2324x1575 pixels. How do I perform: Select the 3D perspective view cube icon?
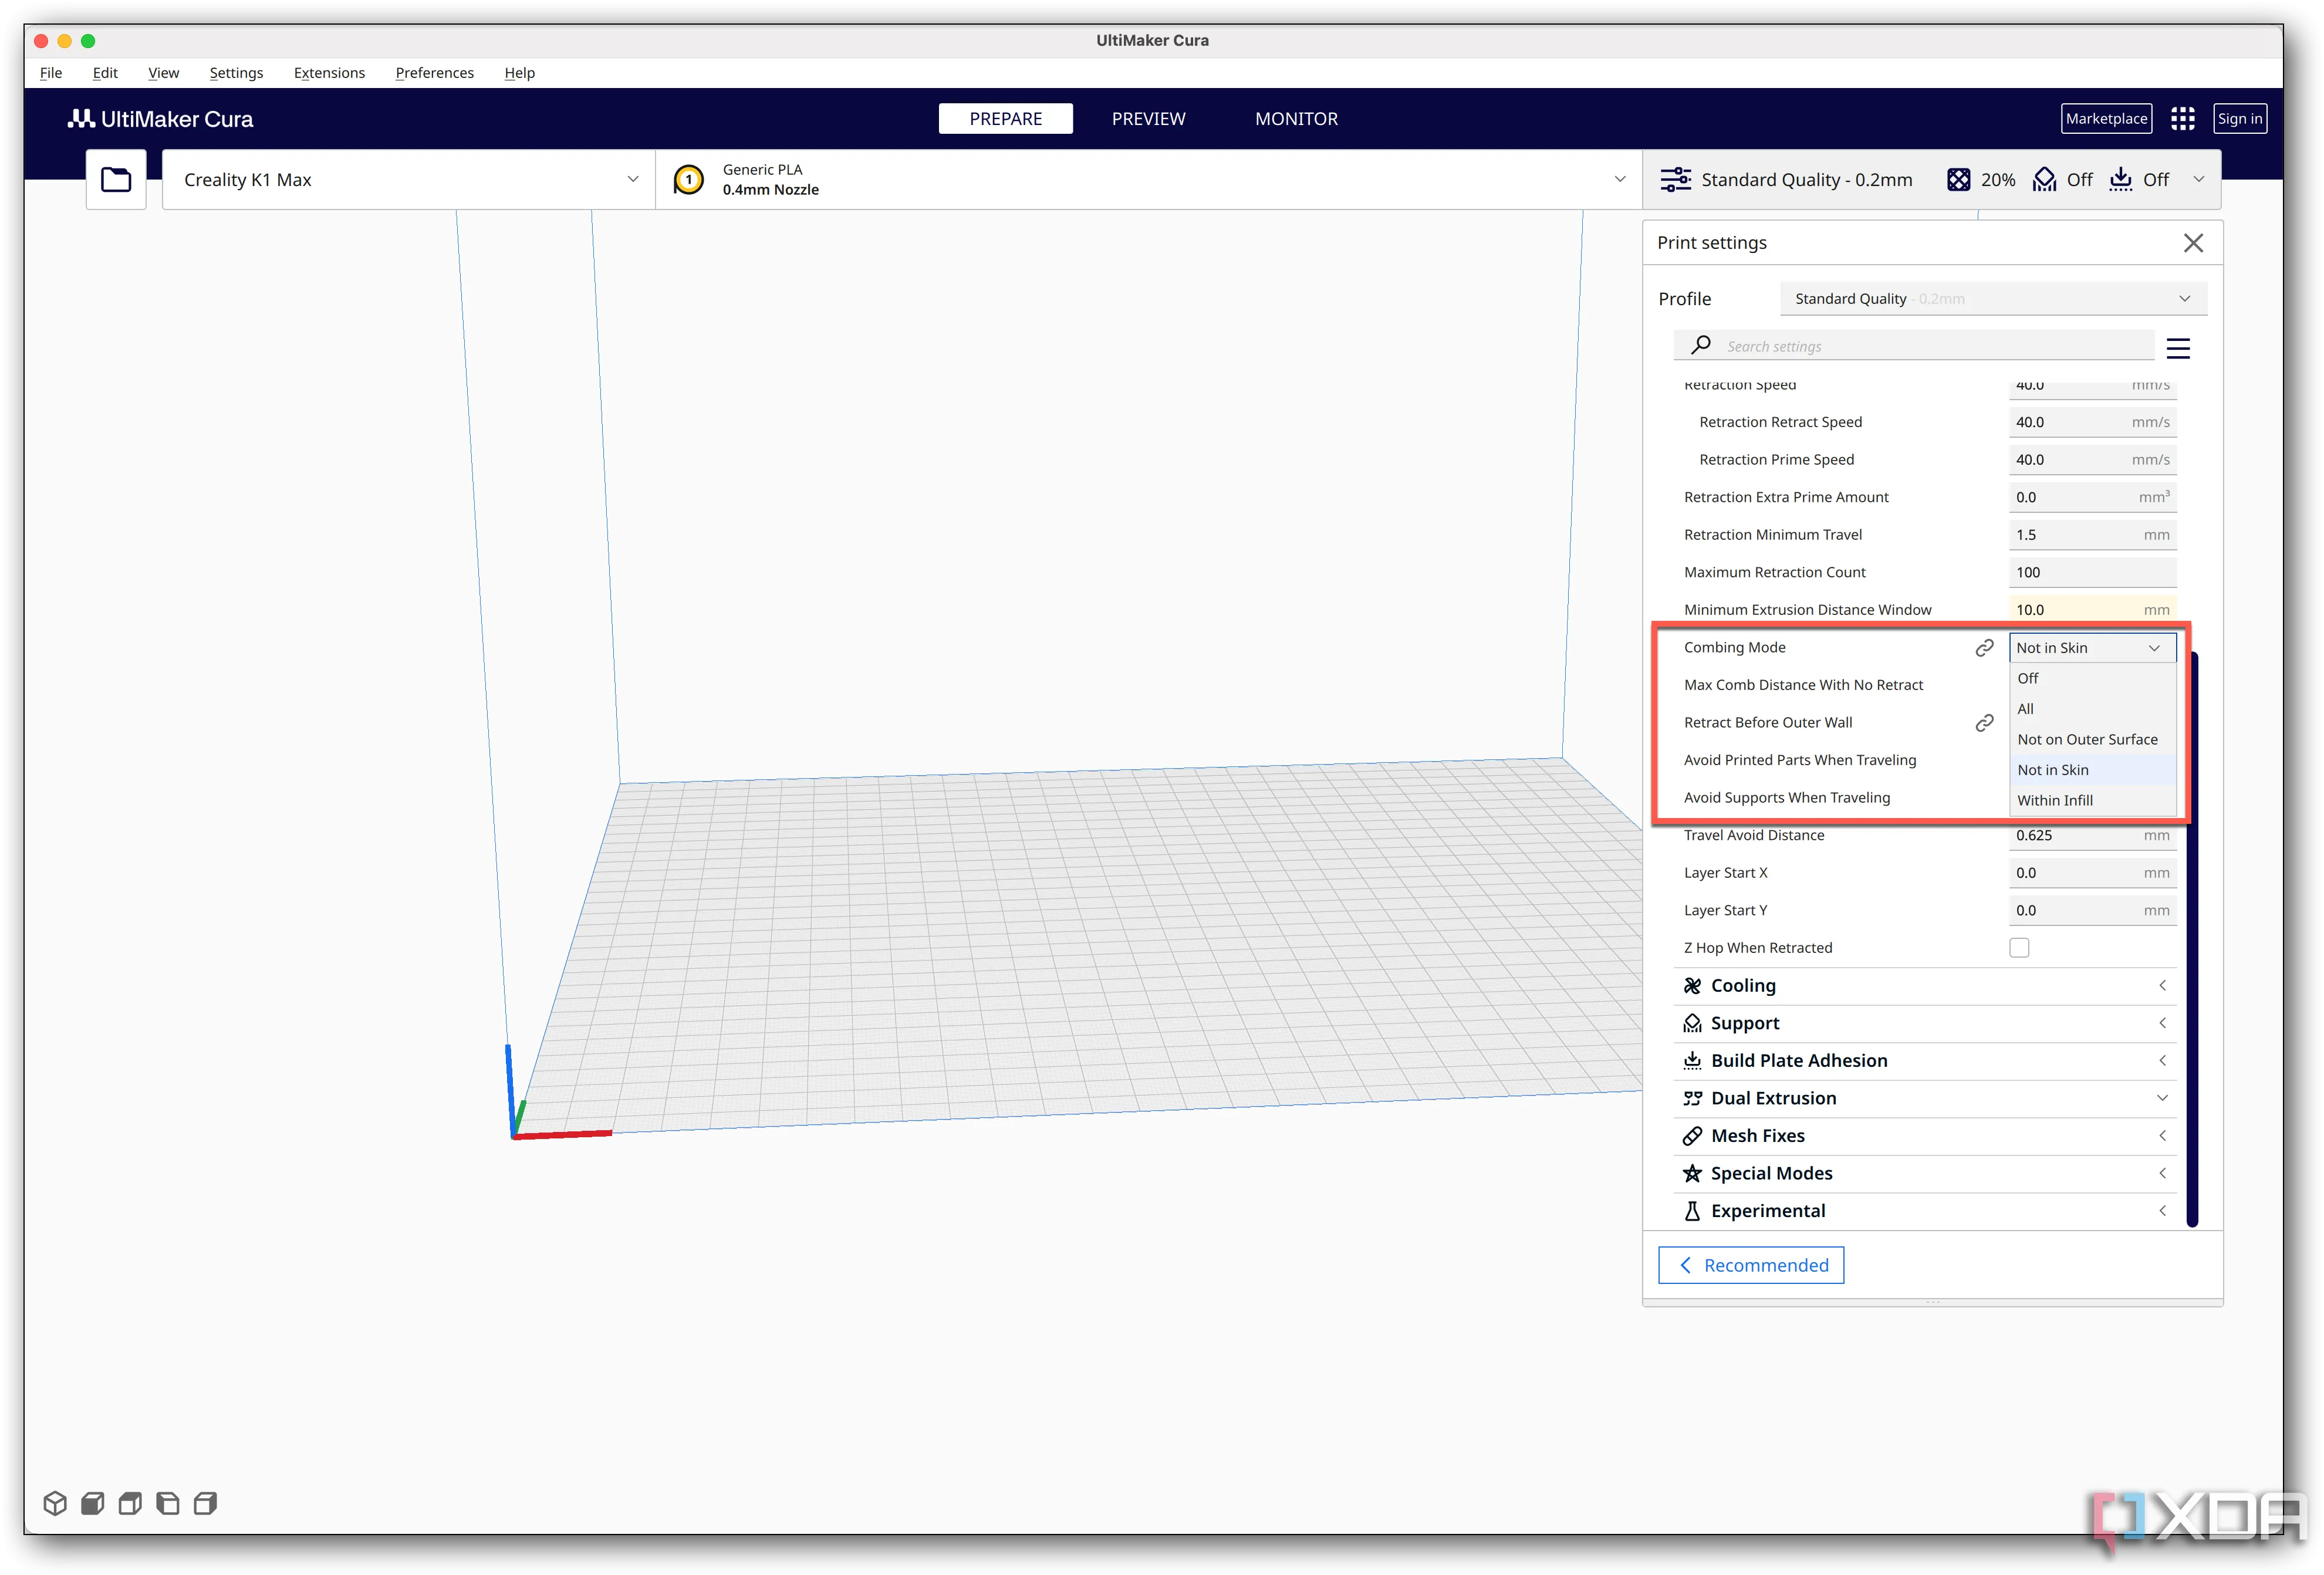coord(55,1503)
